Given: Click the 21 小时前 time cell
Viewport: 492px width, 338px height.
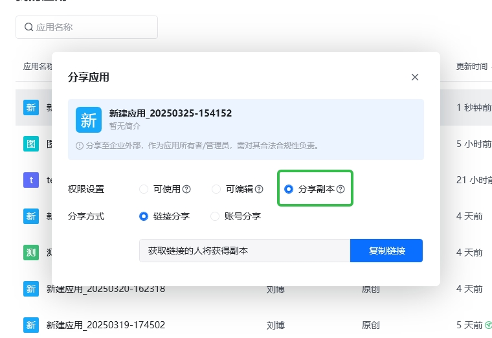Looking at the screenshot, I should 474,180.
